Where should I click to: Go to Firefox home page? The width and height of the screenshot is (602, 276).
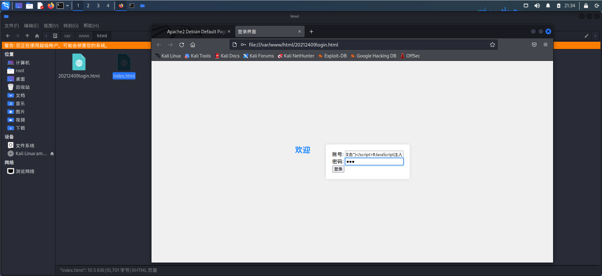pyautogui.click(x=193, y=45)
